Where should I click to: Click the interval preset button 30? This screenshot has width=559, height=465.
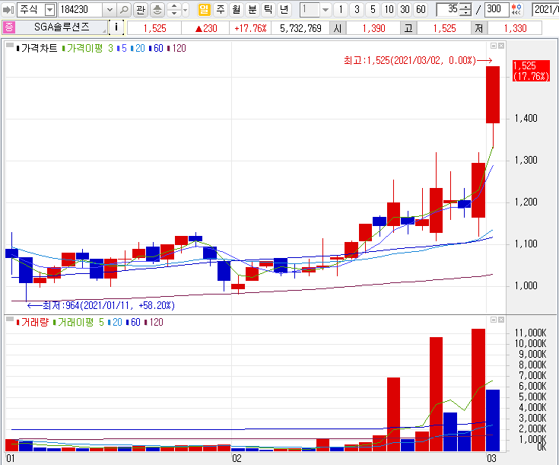click(405, 9)
